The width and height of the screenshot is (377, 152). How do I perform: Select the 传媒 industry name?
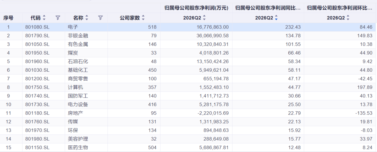73,122
